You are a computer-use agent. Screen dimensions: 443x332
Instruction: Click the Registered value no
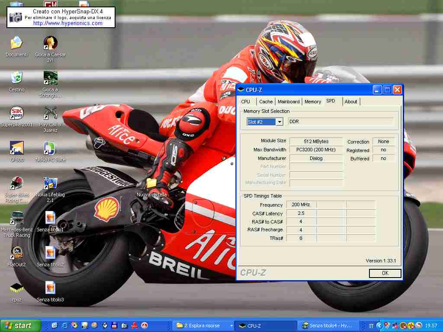tap(383, 150)
